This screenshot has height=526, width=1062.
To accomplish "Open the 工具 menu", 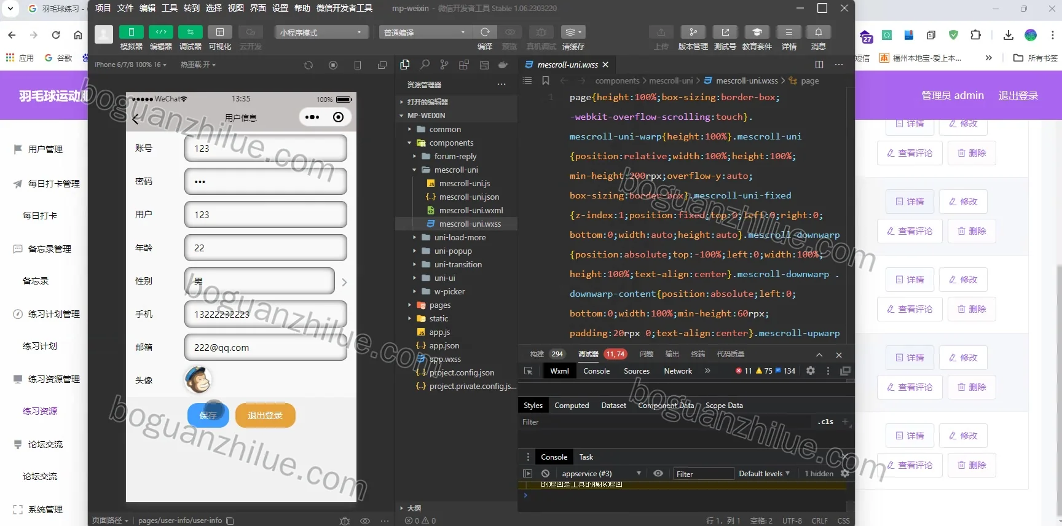I will coord(170,8).
